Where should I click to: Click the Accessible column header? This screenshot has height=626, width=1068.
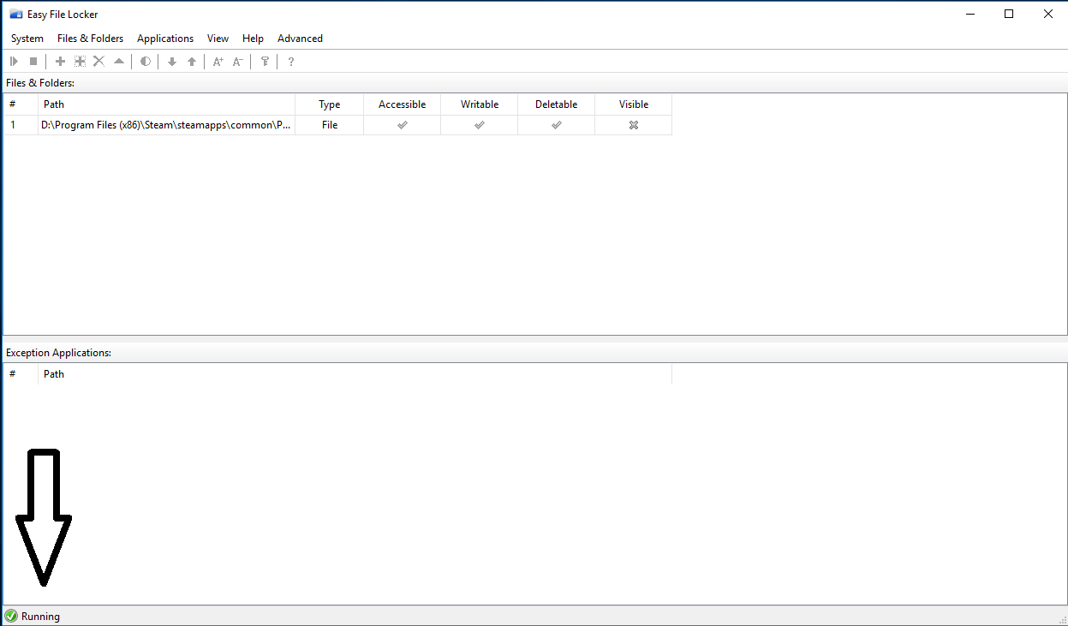pos(403,104)
